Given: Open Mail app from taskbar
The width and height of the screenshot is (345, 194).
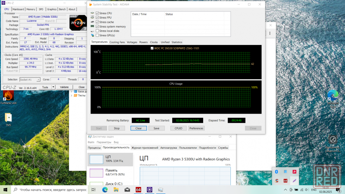Looking at the screenshot, I should (x=127, y=190).
